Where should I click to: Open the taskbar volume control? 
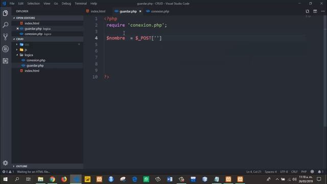coord(294,179)
